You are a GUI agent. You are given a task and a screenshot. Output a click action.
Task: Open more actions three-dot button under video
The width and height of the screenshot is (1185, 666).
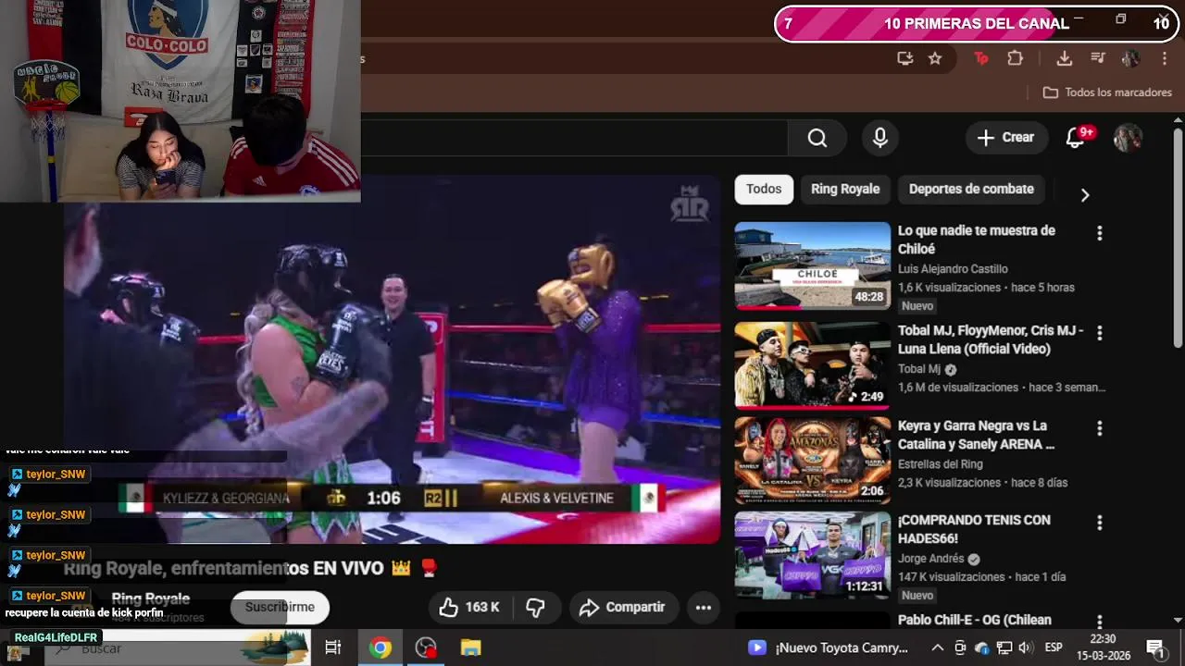(x=704, y=607)
